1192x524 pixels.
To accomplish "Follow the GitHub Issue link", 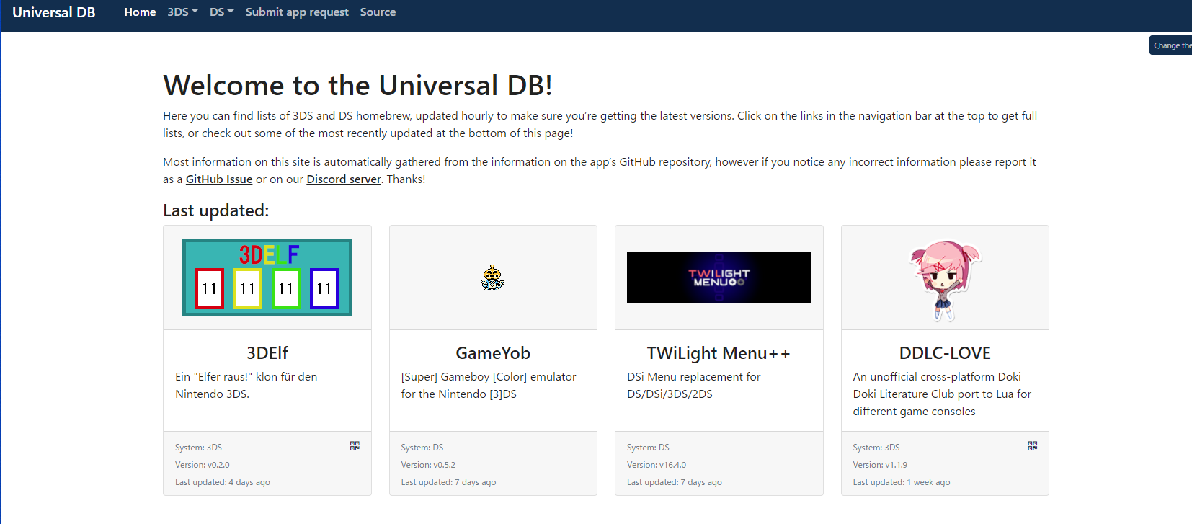I will coord(219,179).
